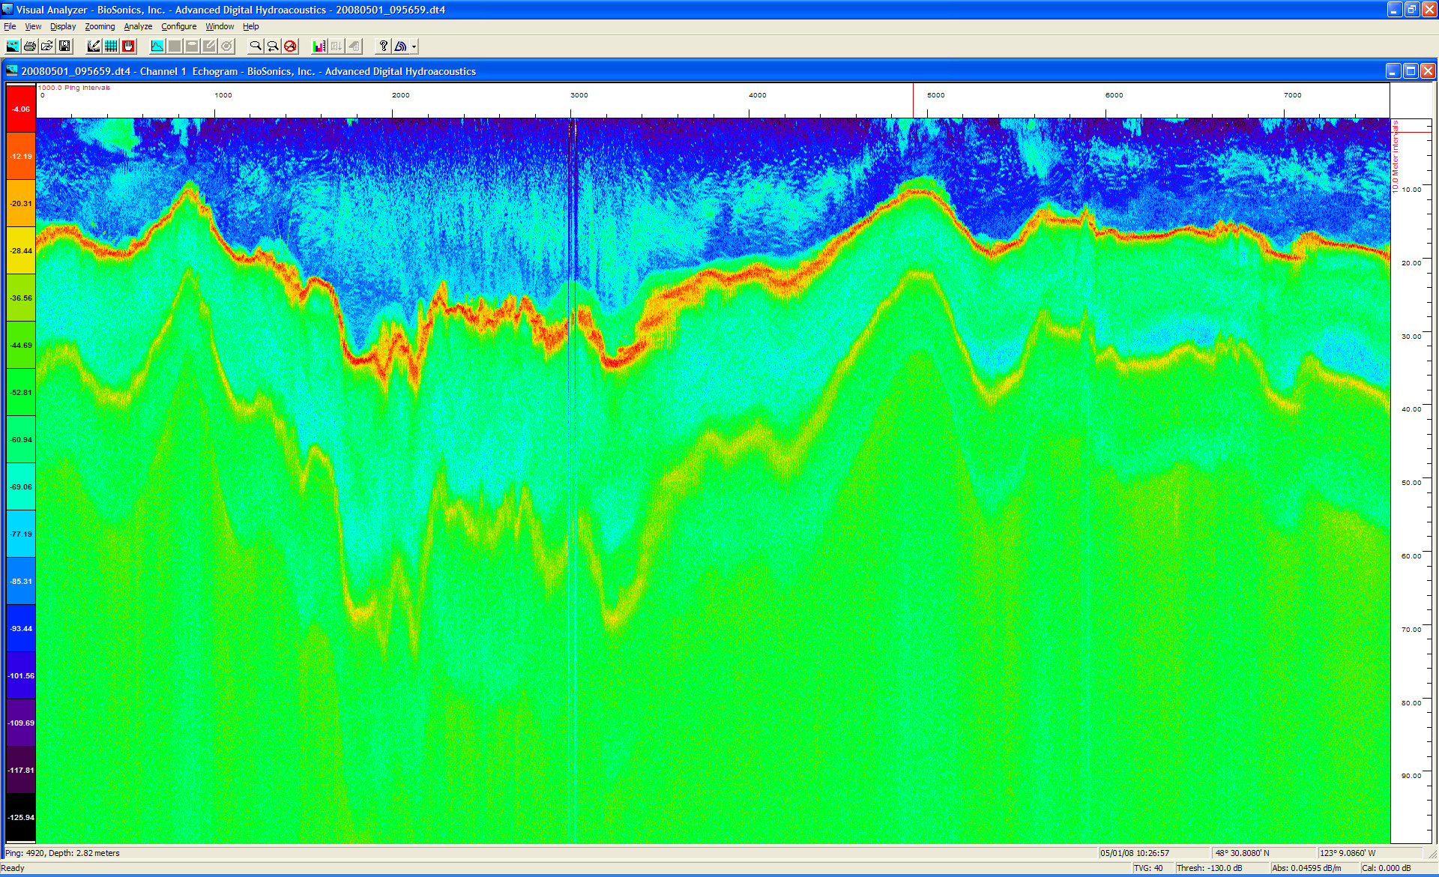Click the red cancel zoom icon
Image resolution: width=1439 pixels, height=877 pixels.
click(x=290, y=46)
